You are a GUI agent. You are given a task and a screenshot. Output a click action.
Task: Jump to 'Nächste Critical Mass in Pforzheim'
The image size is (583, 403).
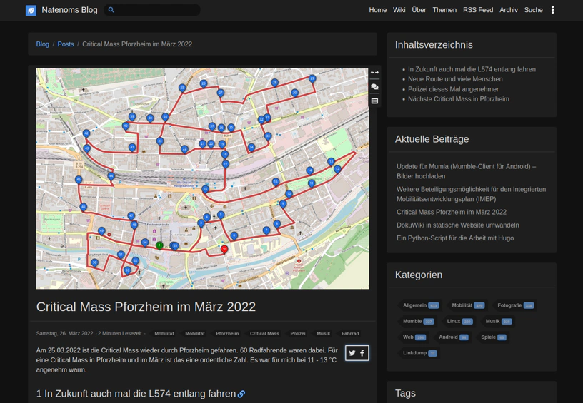point(459,99)
